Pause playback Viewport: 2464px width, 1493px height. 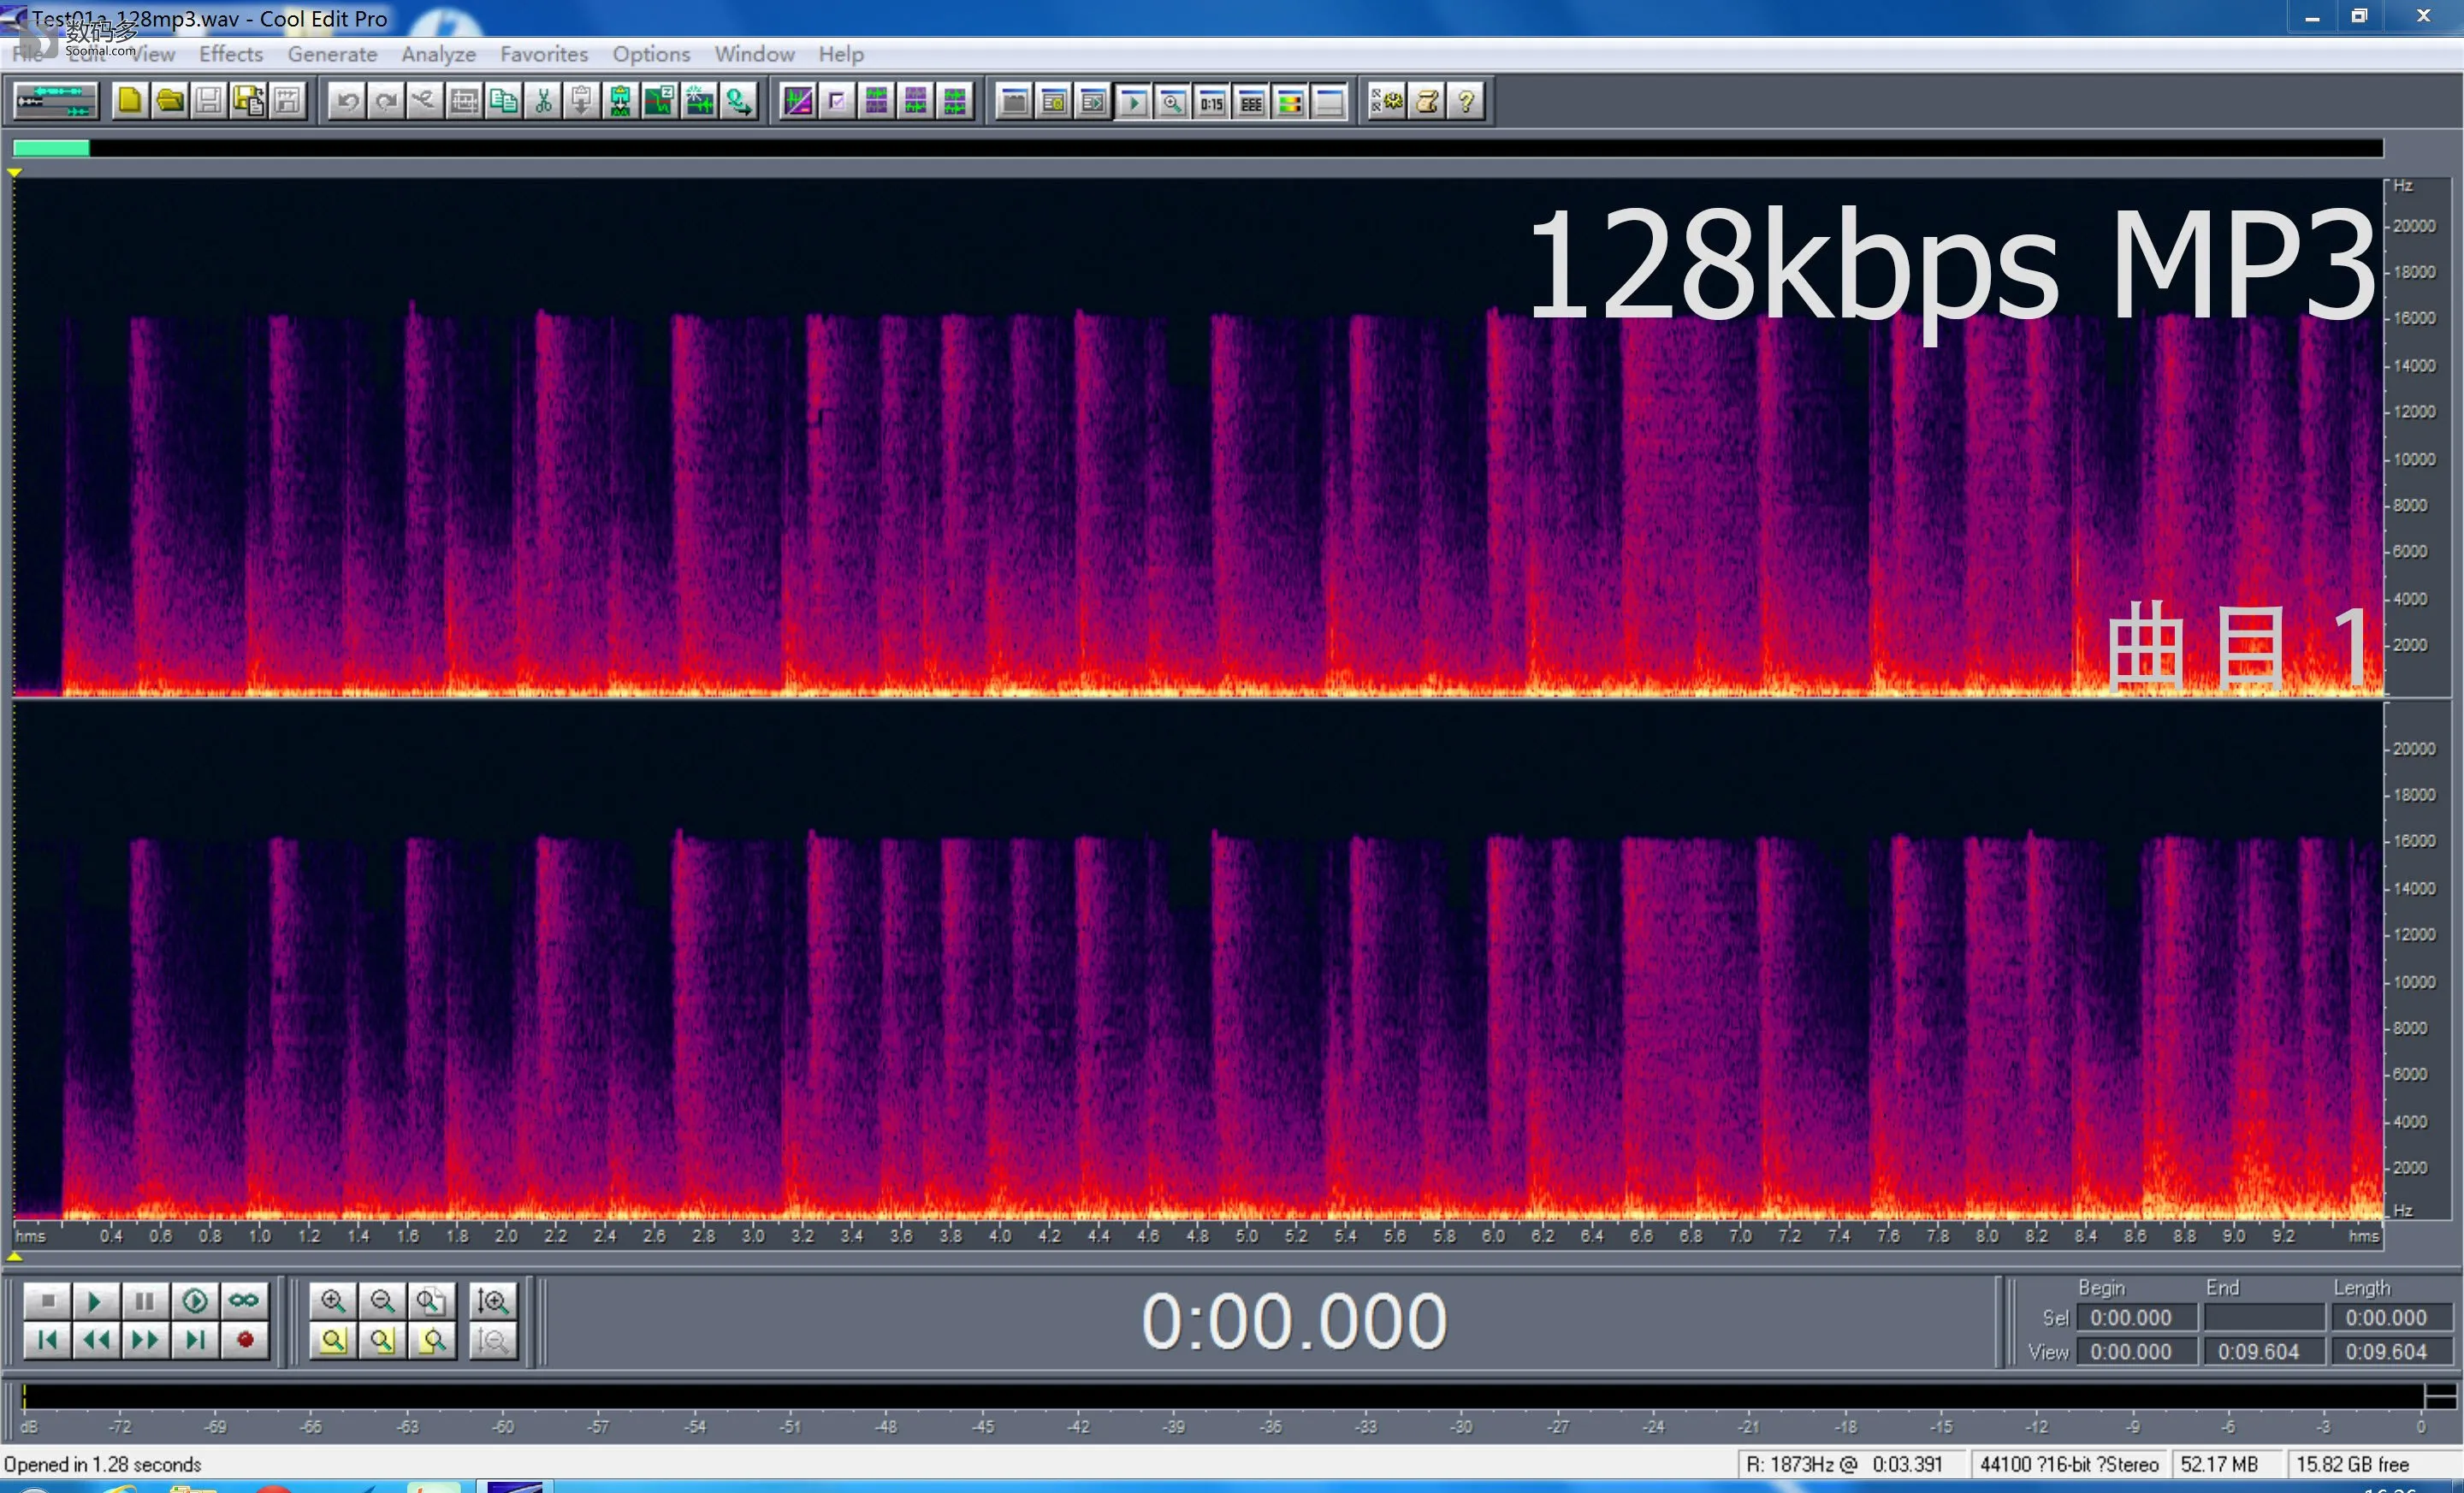(x=145, y=1300)
